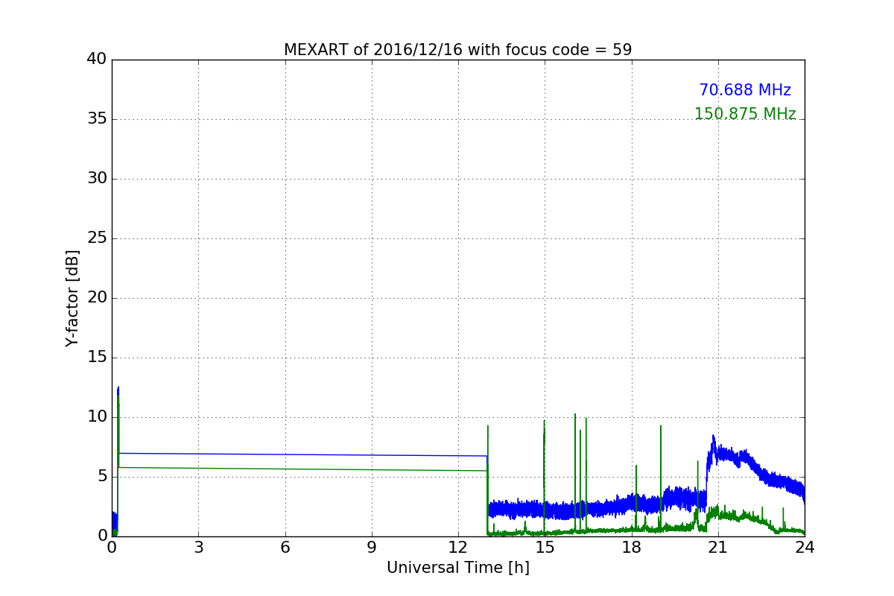Select the green '150.875 MHz' legend label
This screenshot has width=894, height=596.
tap(745, 114)
